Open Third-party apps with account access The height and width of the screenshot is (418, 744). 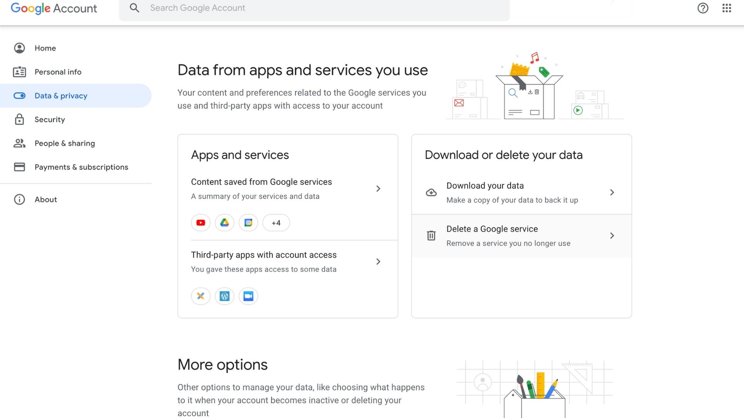288,262
